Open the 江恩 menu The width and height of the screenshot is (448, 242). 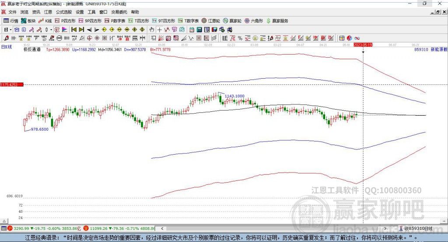coord(48,12)
